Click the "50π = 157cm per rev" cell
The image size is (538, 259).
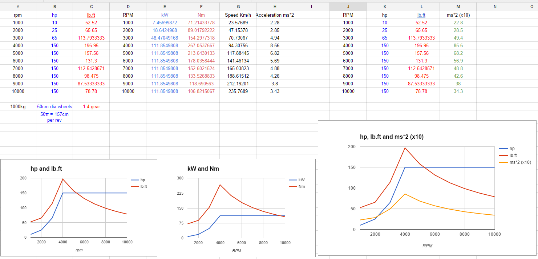pos(54,117)
